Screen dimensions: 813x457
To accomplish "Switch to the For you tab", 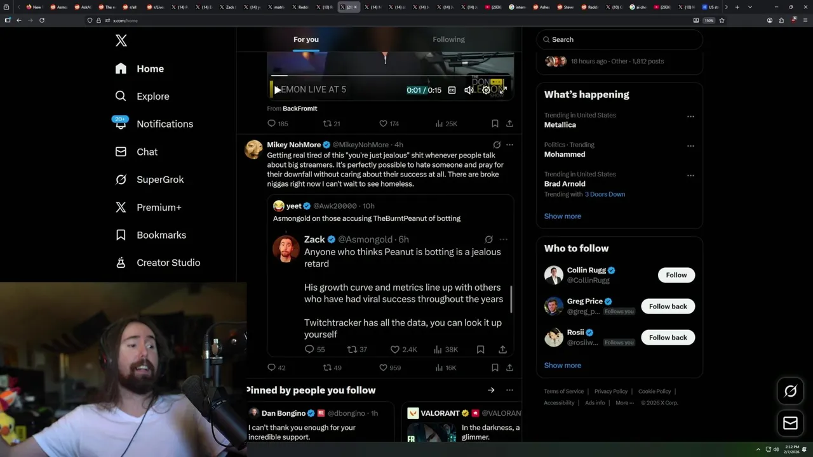I will point(306,39).
